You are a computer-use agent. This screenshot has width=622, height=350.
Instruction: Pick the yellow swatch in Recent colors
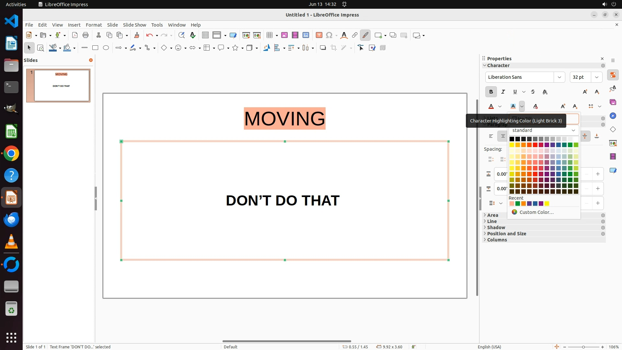[x=547, y=204]
